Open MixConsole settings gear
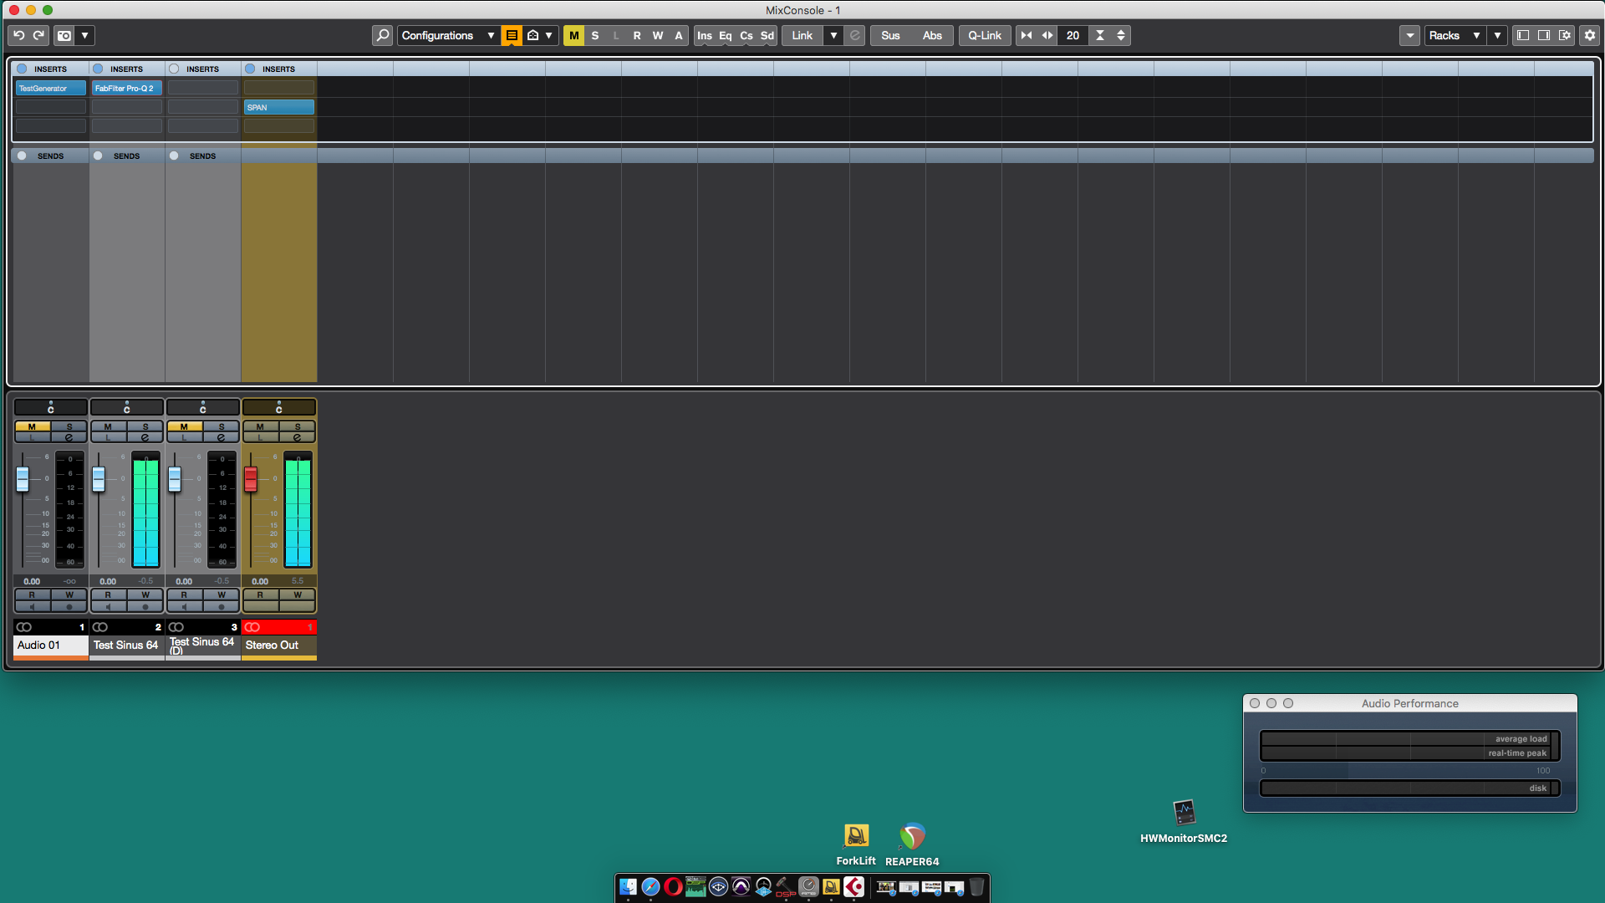 (1590, 35)
